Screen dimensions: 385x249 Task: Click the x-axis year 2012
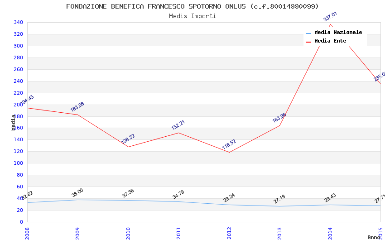[229, 233]
